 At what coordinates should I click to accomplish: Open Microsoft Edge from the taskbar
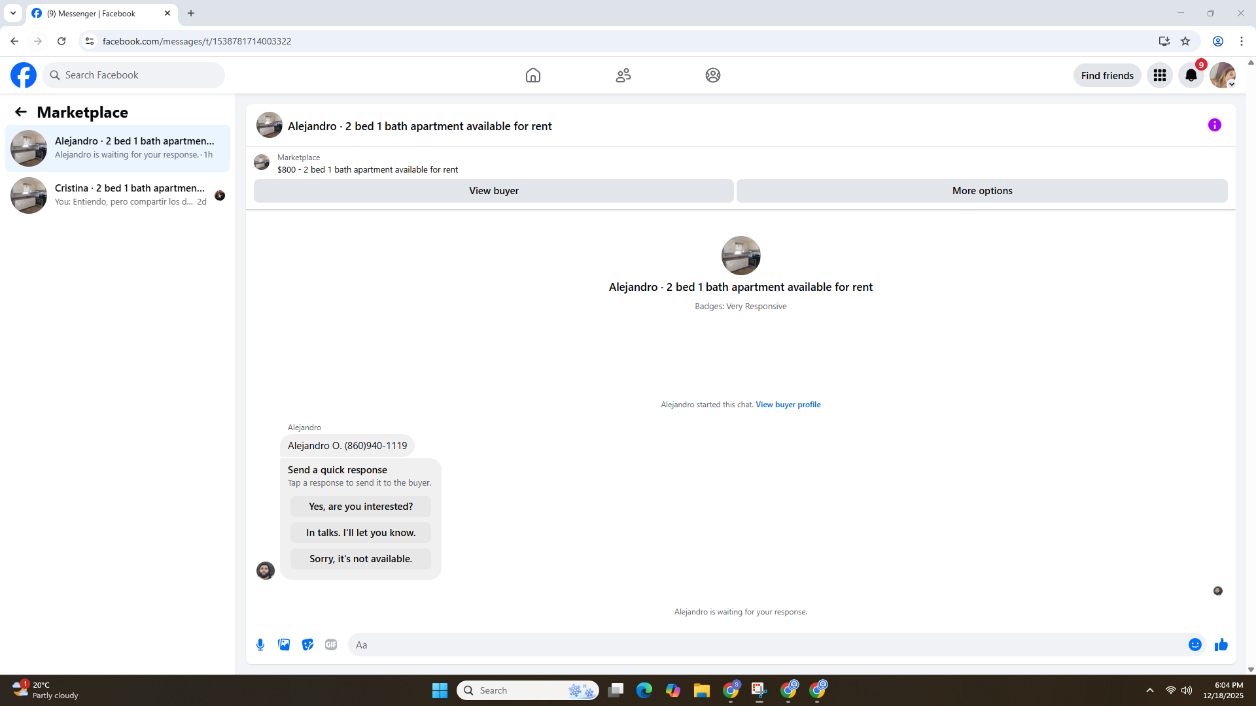click(x=644, y=690)
